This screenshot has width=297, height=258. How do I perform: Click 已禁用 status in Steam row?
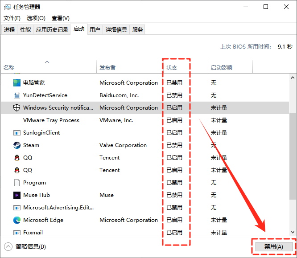pos(174,145)
